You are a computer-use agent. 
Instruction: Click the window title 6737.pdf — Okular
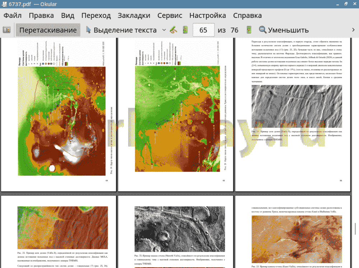pyautogui.click(x=33, y=4)
